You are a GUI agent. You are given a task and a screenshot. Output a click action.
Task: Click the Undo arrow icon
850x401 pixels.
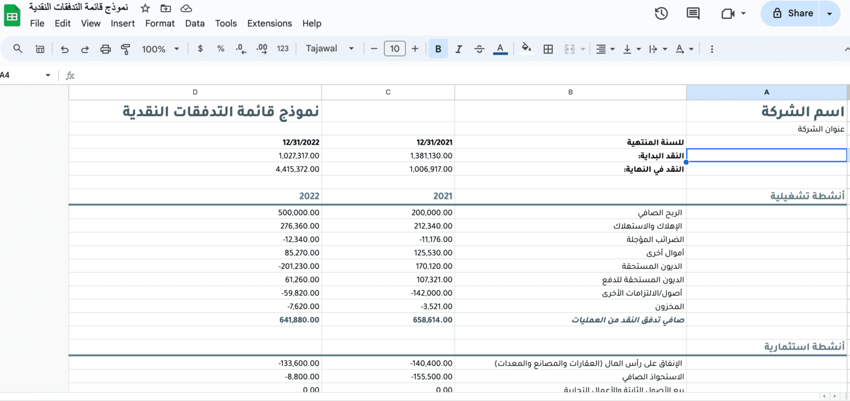pos(65,49)
